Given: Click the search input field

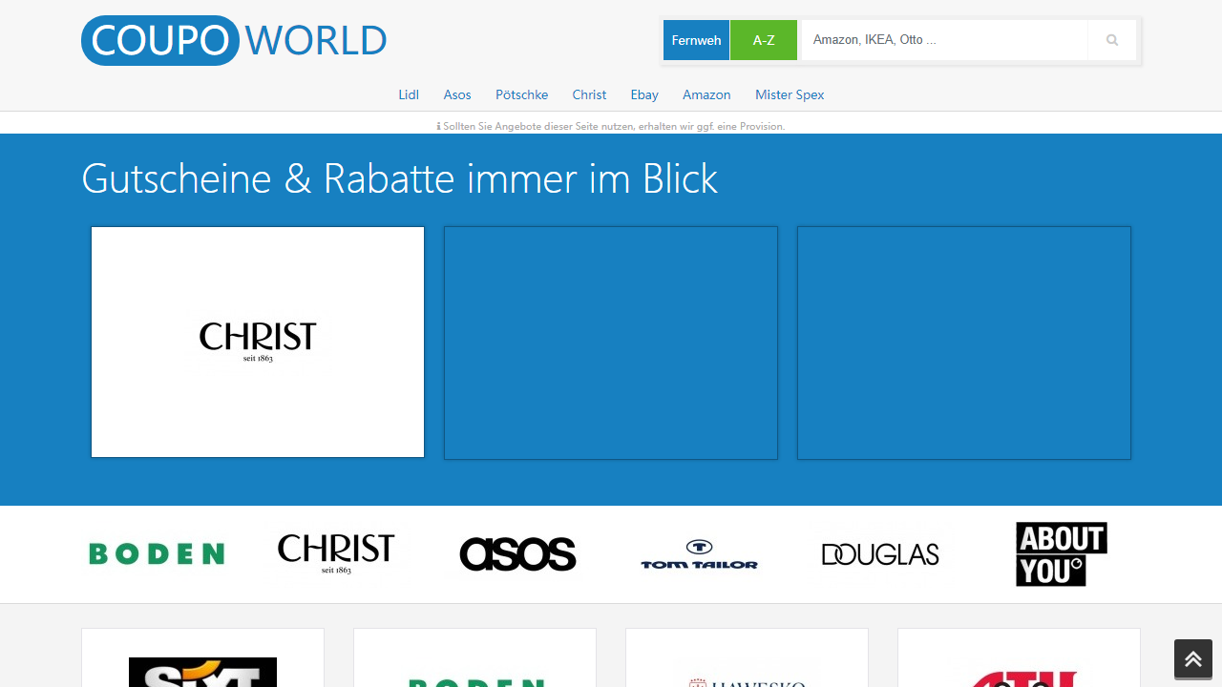Looking at the screenshot, I should tap(943, 40).
